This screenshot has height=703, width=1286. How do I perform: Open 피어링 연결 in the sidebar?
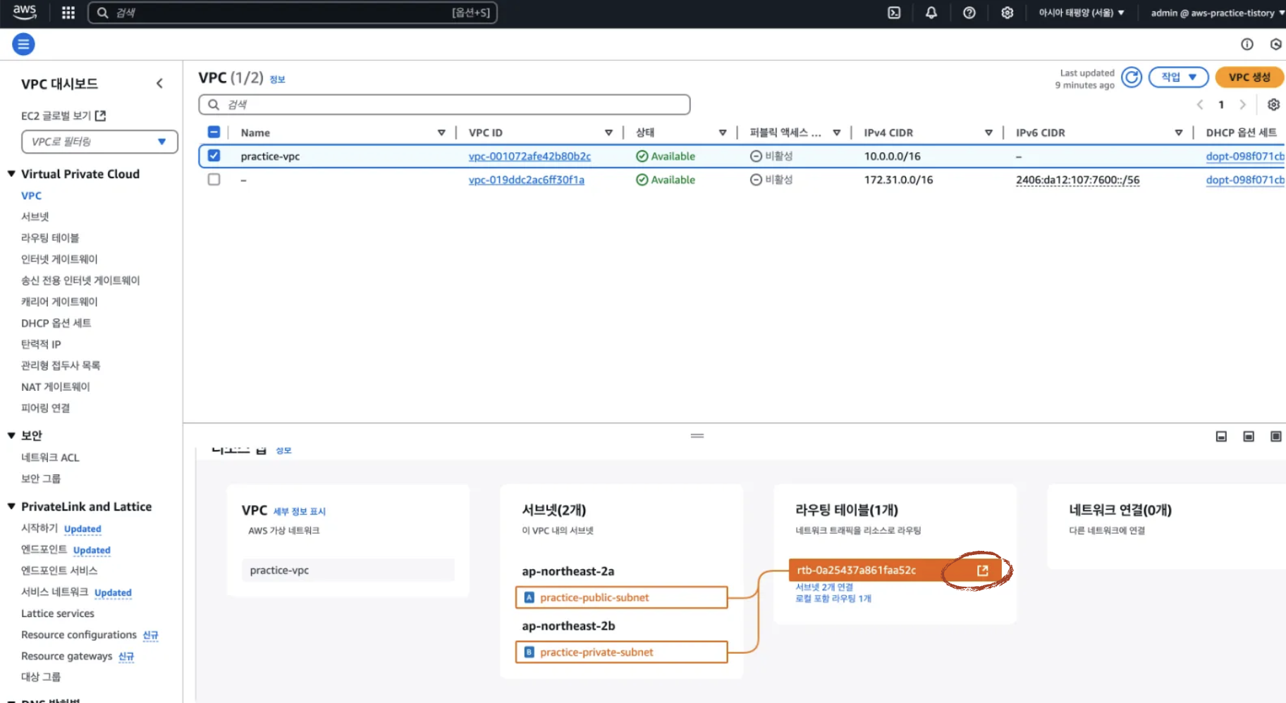tap(45, 408)
